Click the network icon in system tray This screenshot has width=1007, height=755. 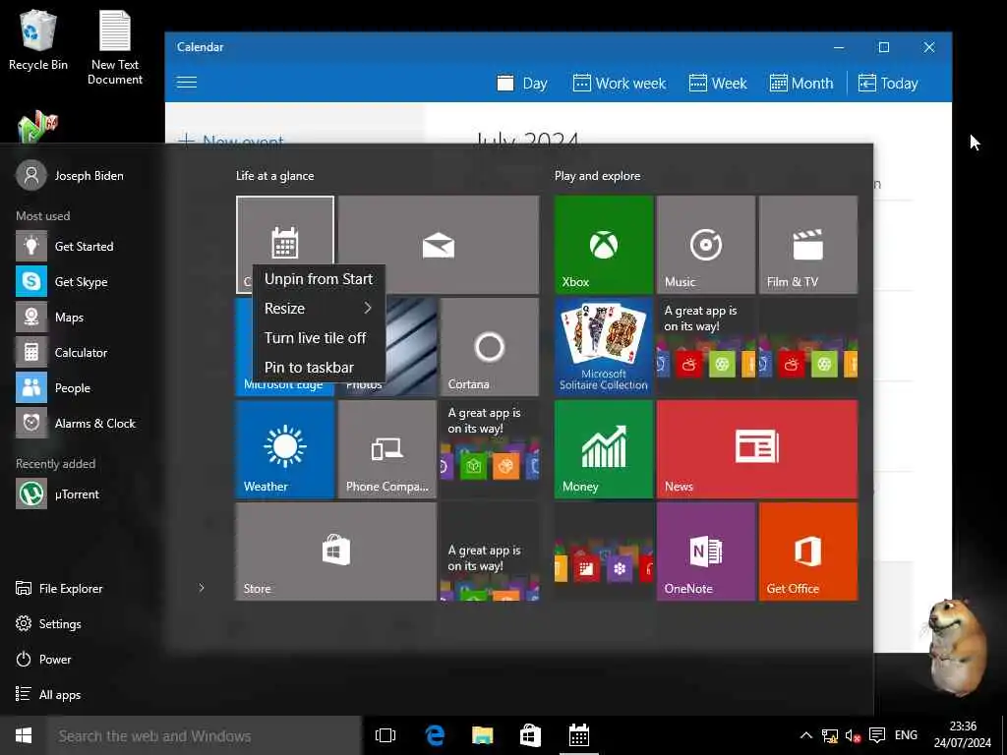829,735
